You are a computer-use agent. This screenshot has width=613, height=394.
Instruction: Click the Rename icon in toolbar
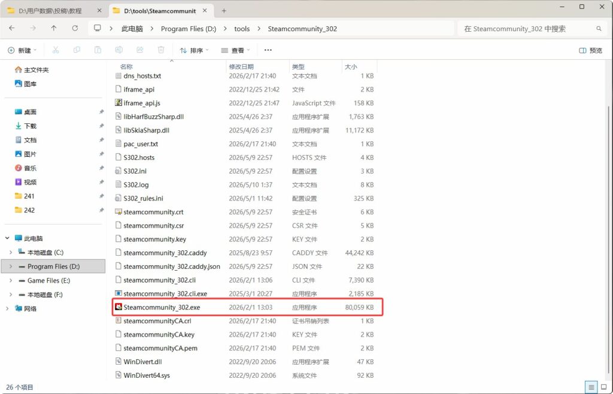119,50
